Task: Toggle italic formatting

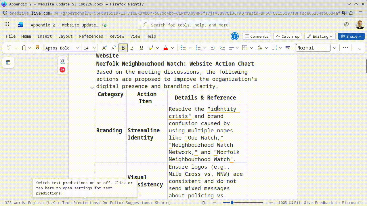Action: click(x=132, y=48)
